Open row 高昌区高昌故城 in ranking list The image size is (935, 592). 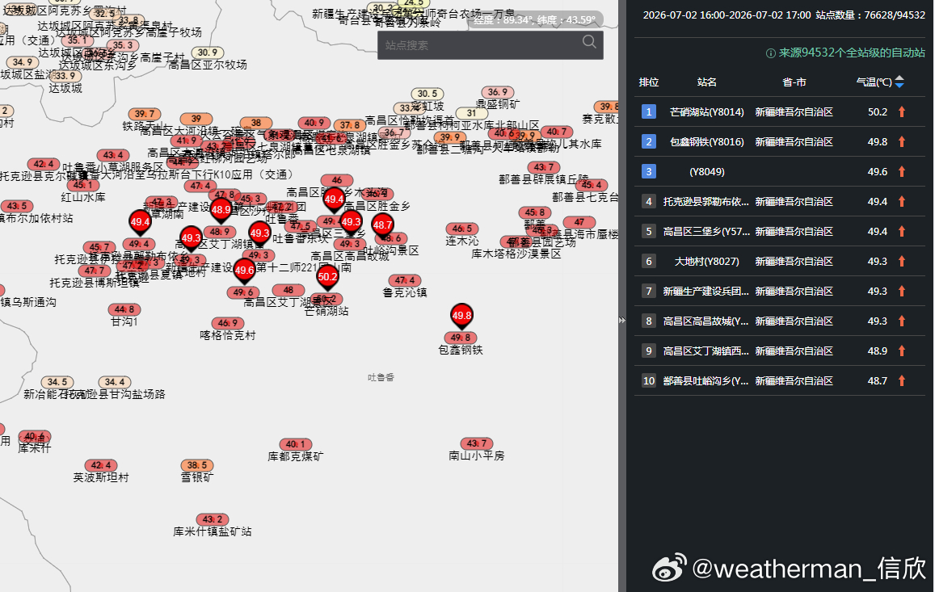coord(780,321)
